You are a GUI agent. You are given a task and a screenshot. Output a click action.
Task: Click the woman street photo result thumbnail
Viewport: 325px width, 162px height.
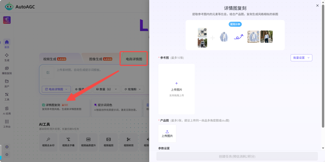(x=266, y=37)
